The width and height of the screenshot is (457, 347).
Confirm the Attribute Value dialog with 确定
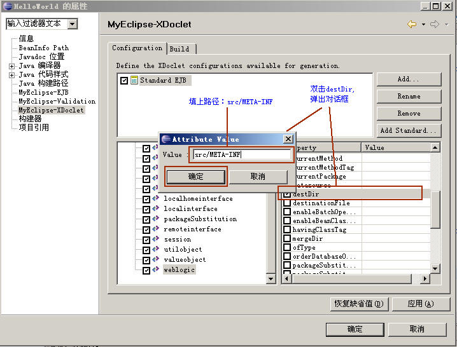click(195, 177)
